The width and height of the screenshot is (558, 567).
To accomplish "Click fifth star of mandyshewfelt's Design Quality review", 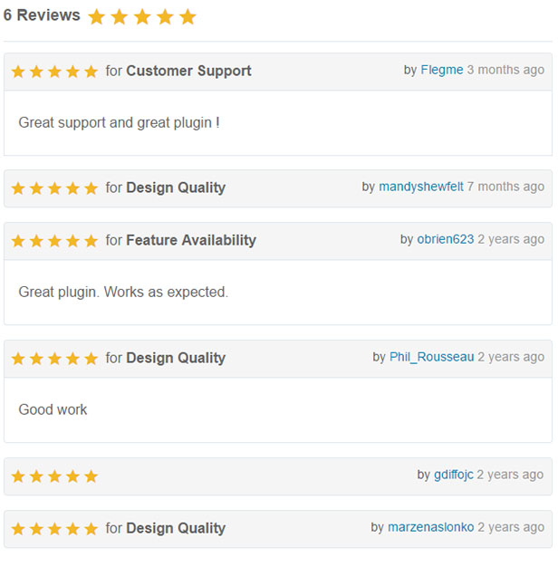I will [91, 188].
